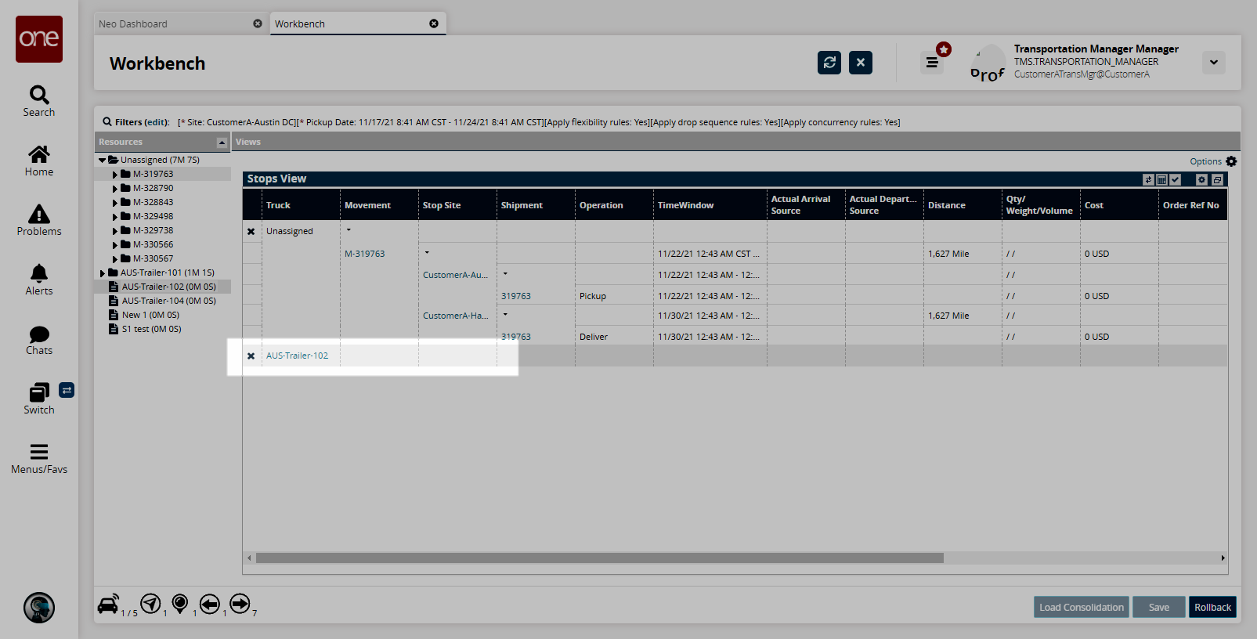The image size is (1257, 639).
Task: Open the AUS-Trailer-102 truck link in grid
Action: pos(298,356)
